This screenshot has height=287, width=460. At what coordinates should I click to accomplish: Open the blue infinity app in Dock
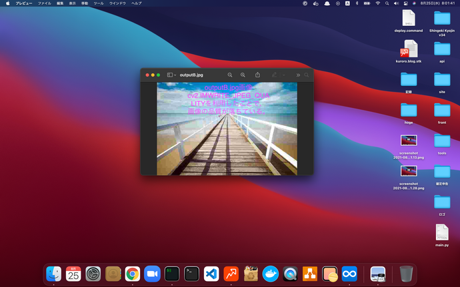349,274
